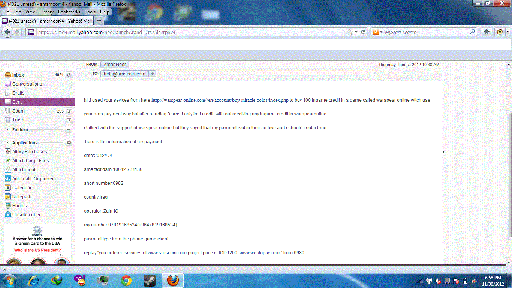Open the Bookmarks menu
Image resolution: width=512 pixels, height=288 pixels.
coord(69,12)
